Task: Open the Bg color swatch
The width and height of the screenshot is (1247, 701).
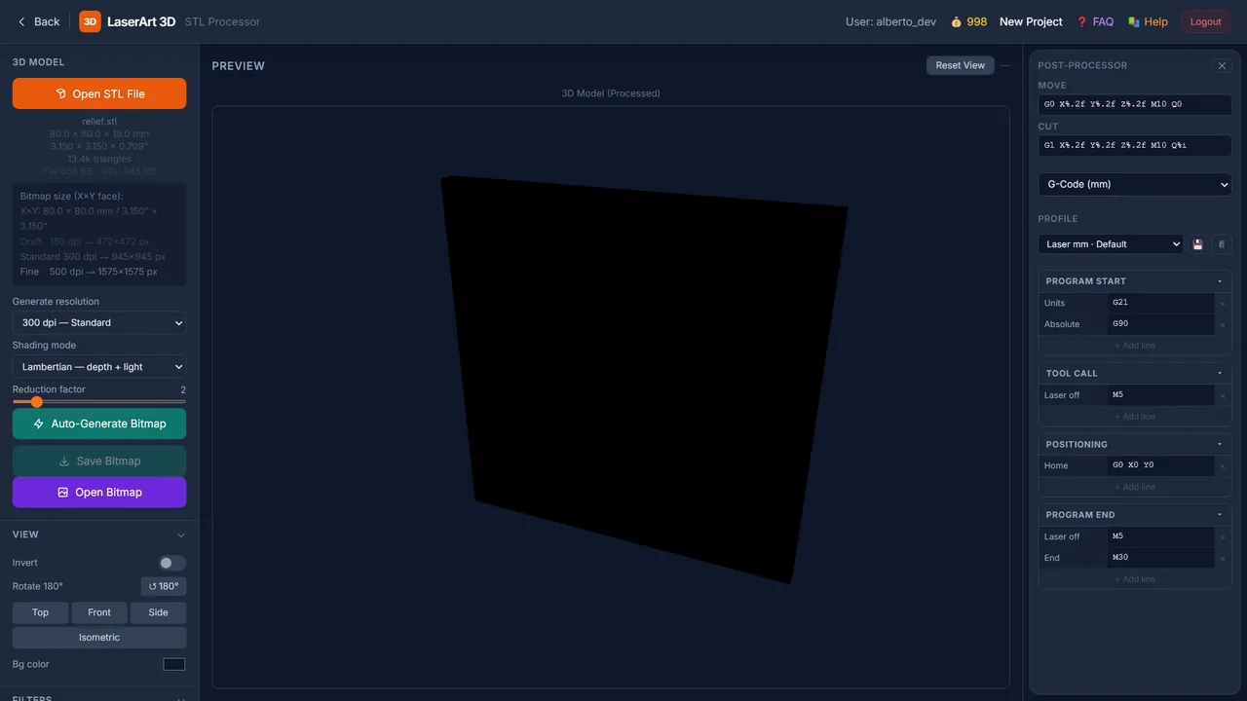Action: point(174,664)
